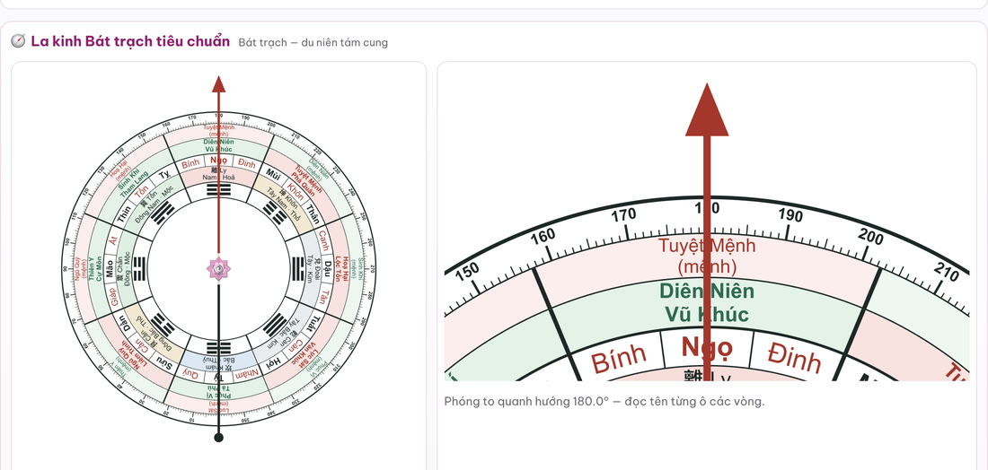988x470 pixels.
Task: Click the 200 degree mark in zoomed view
Action: 871,237
